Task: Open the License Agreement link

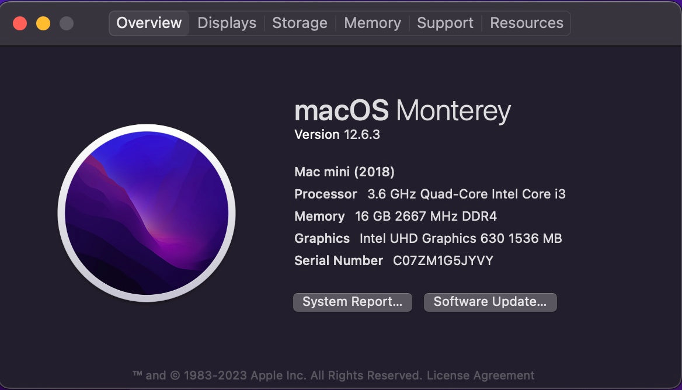Action: point(482,375)
